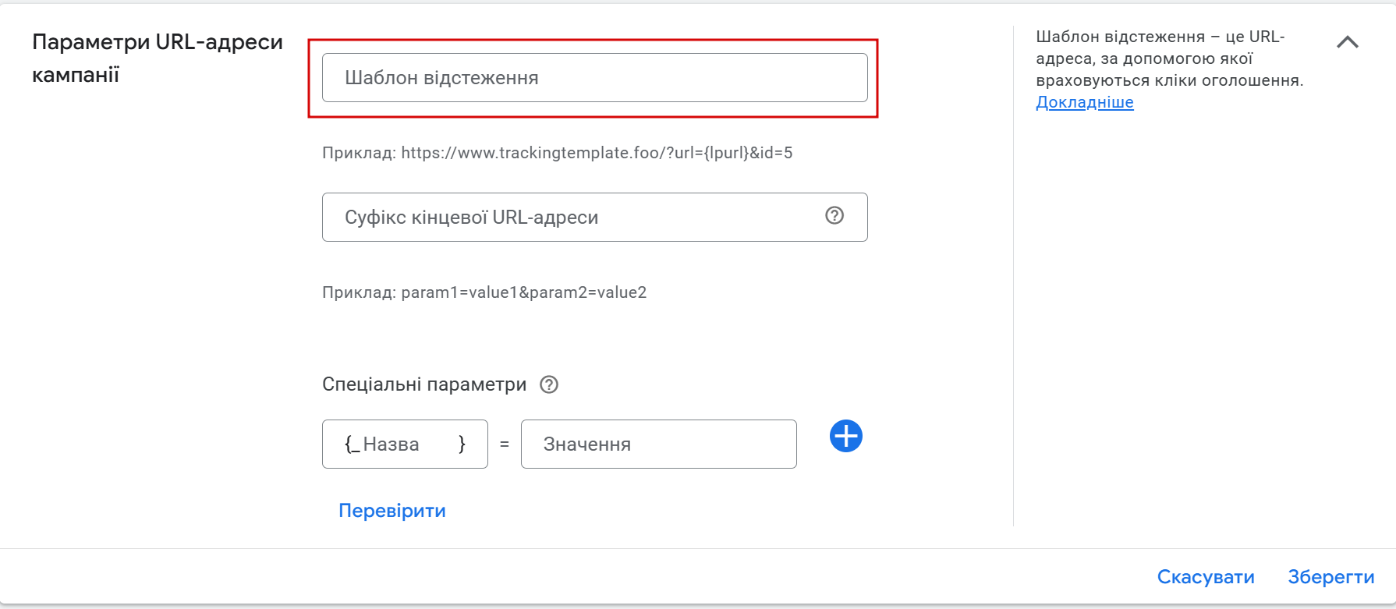Image resolution: width=1396 pixels, height=609 pixels.
Task: Click the Параметри URL-адреси кампанії heading
Action: point(157,58)
